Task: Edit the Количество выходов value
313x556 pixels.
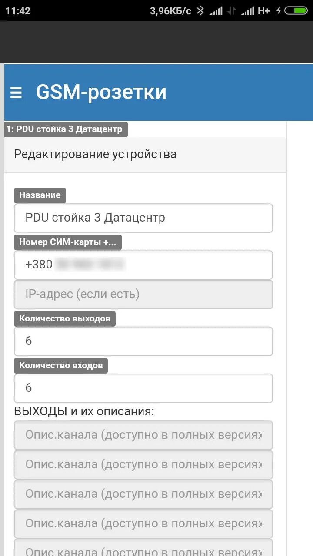Action: pyautogui.click(x=143, y=341)
